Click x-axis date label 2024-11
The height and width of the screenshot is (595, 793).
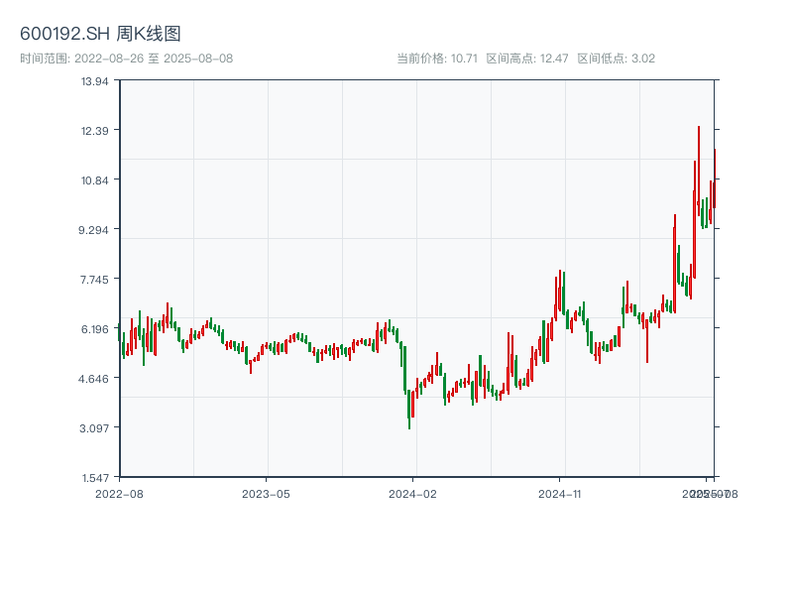[x=559, y=494]
